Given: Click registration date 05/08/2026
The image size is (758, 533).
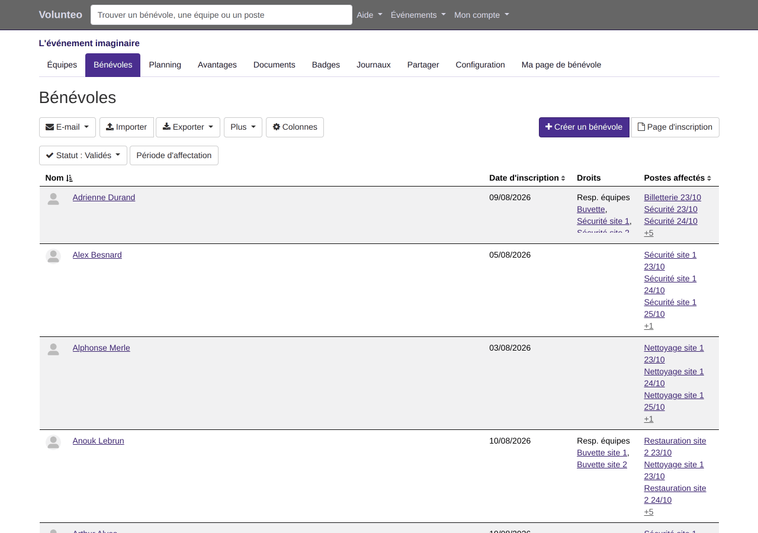Looking at the screenshot, I should pyautogui.click(x=510, y=255).
